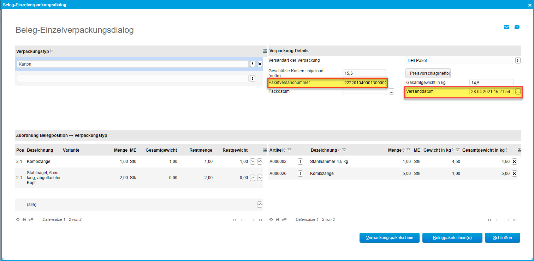Assign all Stahlnagel with double arrow >>

(260, 178)
